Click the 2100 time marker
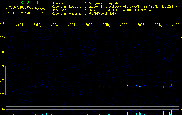Image resolution: width=182 pixels, height=115 pixels. pyautogui.click(x=176, y=25)
